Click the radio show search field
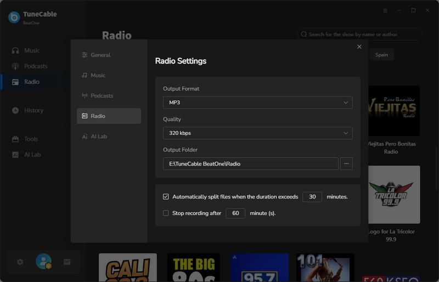Image resolution: width=439 pixels, height=282 pixels. tap(359, 34)
